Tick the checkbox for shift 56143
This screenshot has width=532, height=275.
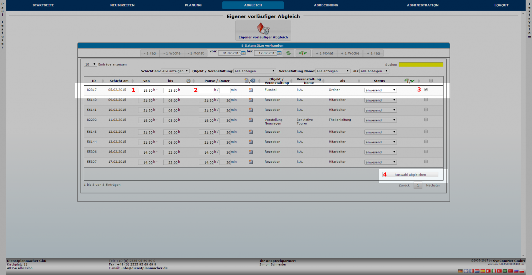[x=426, y=131]
